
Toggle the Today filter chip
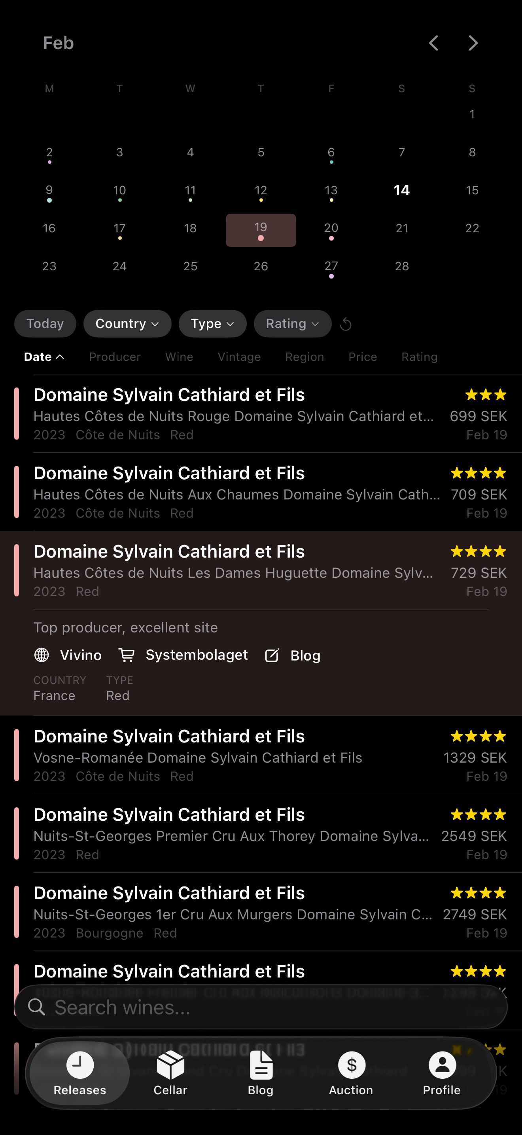point(45,324)
